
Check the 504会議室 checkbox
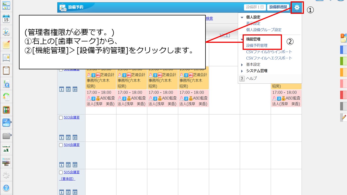click(x=61, y=145)
